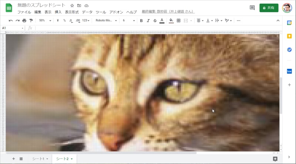Click the vertical scrollbar thumb
Screen dimensions: 296x164
[281, 96]
